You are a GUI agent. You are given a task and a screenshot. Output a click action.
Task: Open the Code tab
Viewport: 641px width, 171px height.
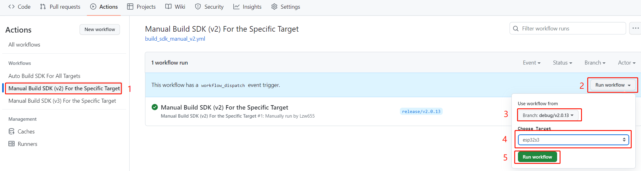click(19, 7)
